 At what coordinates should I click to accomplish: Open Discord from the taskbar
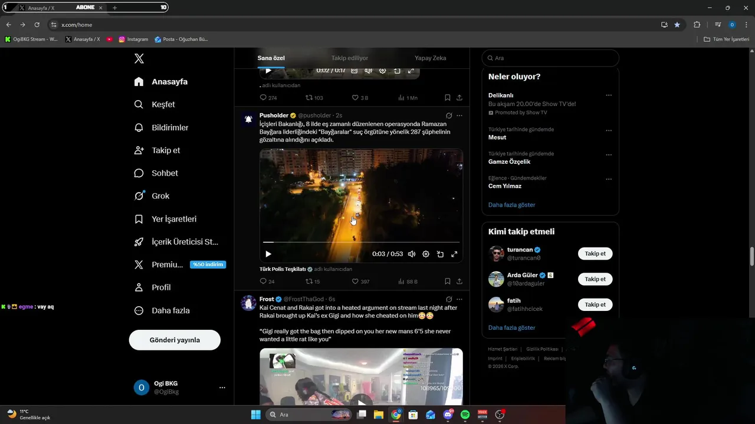tap(448, 415)
